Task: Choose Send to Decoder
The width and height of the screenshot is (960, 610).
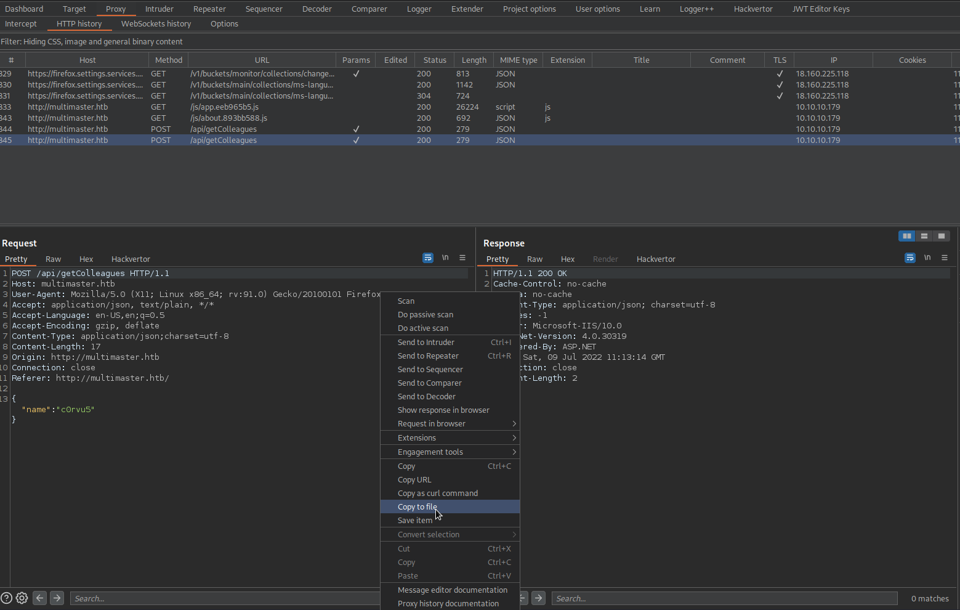Action: pyautogui.click(x=450, y=397)
